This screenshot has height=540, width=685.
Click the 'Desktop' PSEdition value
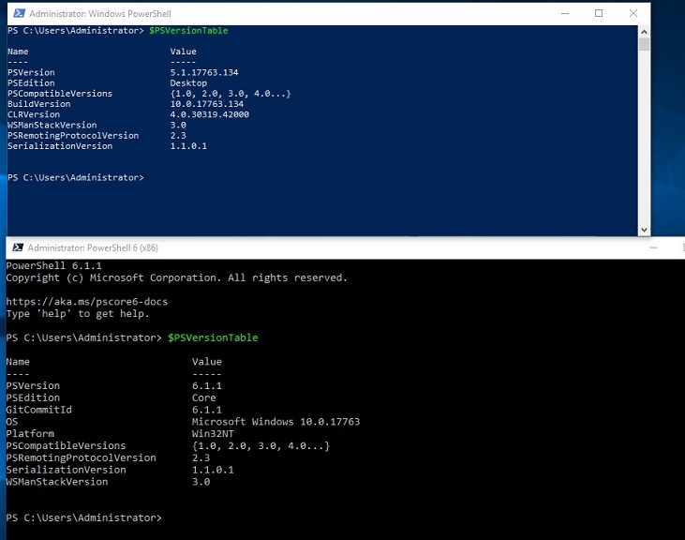click(x=188, y=83)
